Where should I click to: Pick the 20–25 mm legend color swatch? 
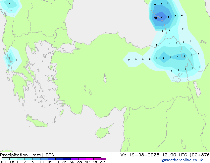[59, 159]
